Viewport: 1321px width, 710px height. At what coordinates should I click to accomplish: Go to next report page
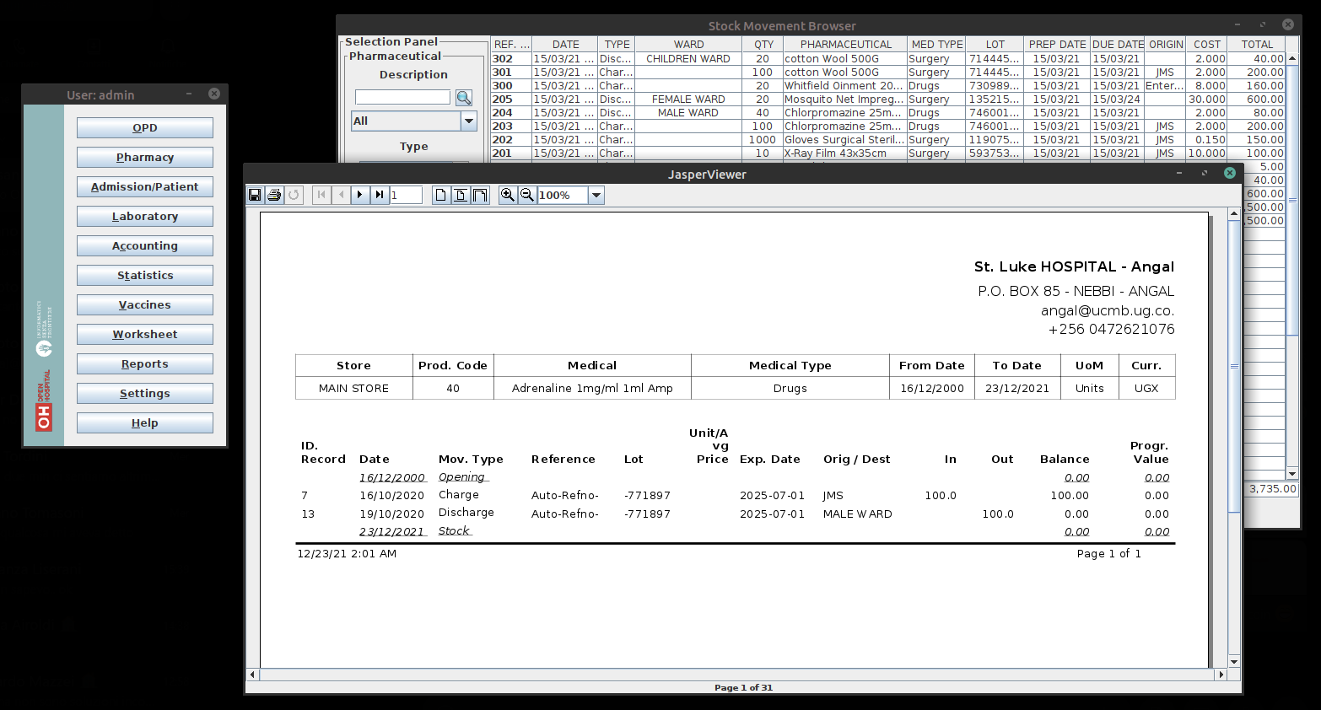click(360, 195)
